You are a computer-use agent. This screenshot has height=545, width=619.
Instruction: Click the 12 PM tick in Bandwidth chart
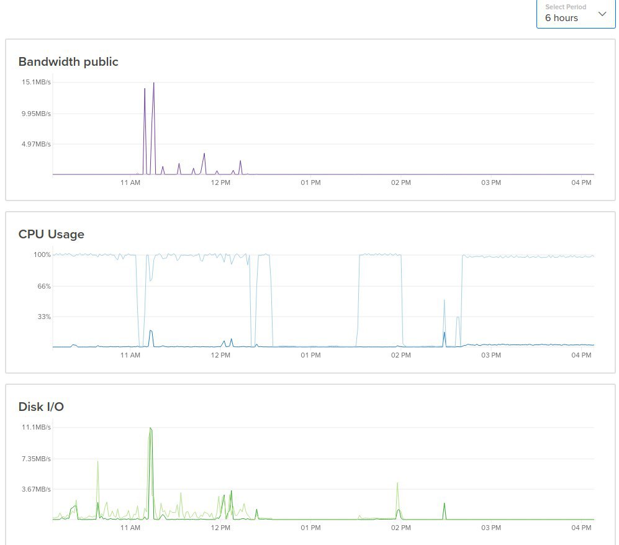tap(220, 182)
